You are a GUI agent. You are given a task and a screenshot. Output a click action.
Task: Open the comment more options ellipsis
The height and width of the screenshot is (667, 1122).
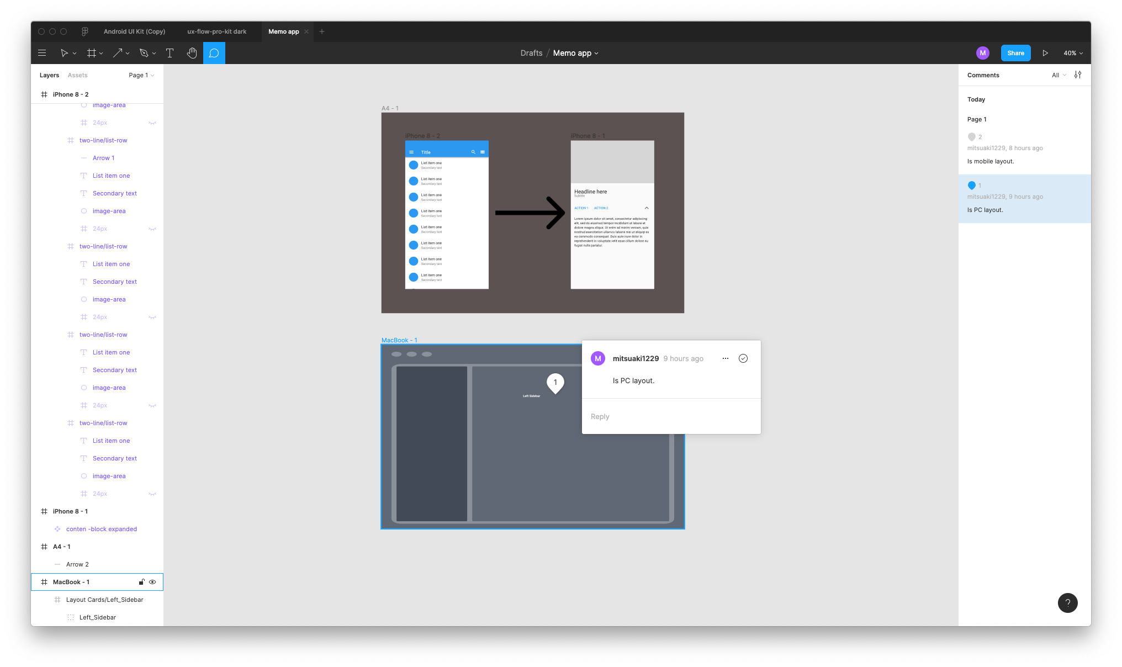(x=726, y=358)
